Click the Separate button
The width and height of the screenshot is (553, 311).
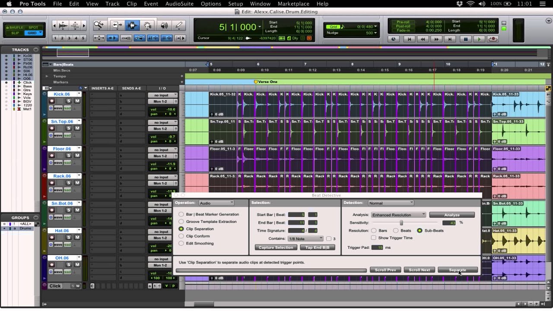[458, 270]
